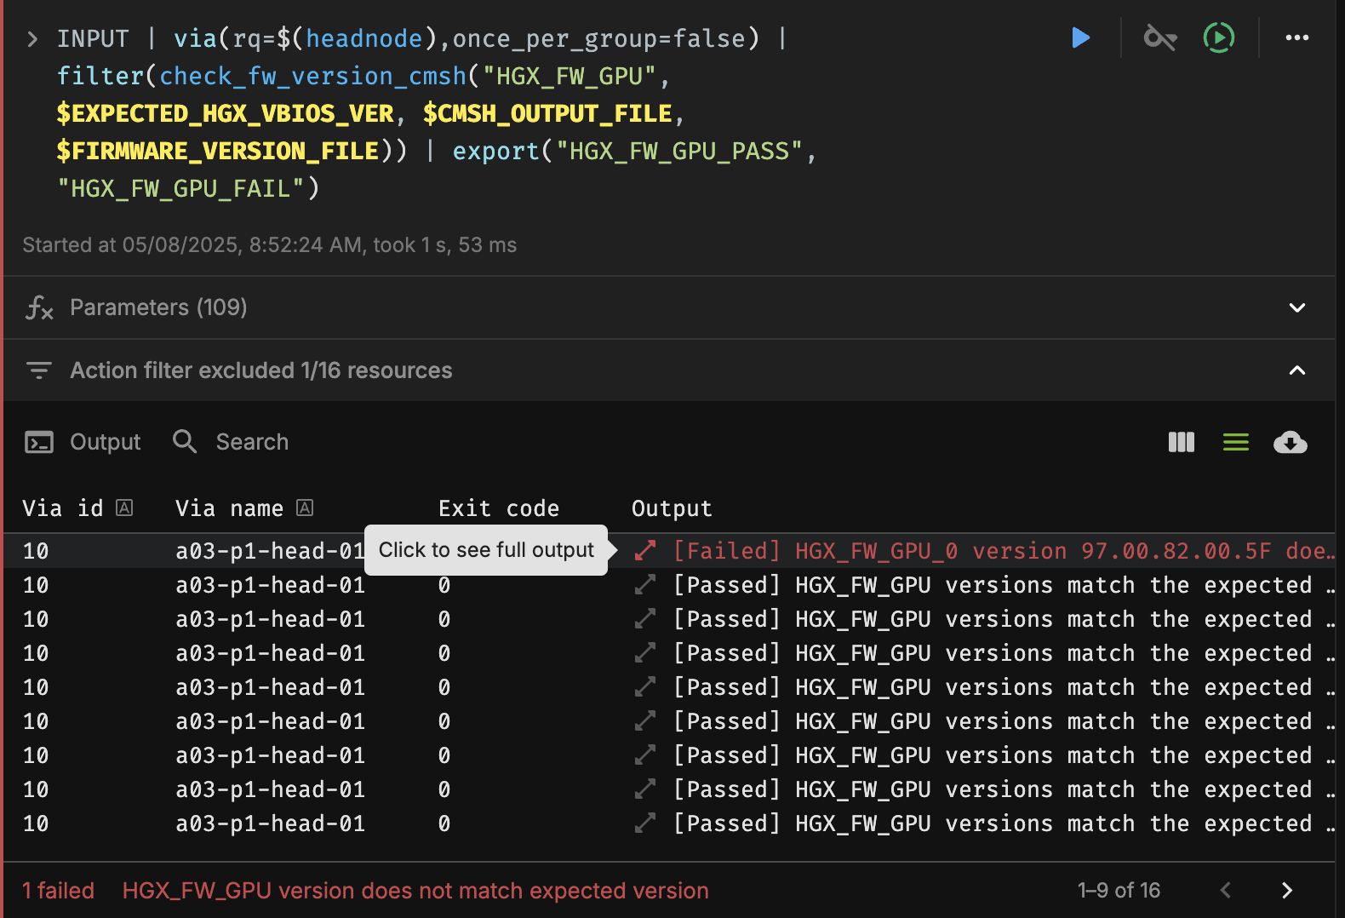Image resolution: width=1345 pixels, height=918 pixels.
Task: Click the Output terminal icon
Action: (39, 442)
